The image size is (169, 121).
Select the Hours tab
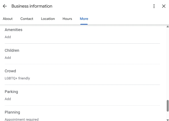(67, 19)
